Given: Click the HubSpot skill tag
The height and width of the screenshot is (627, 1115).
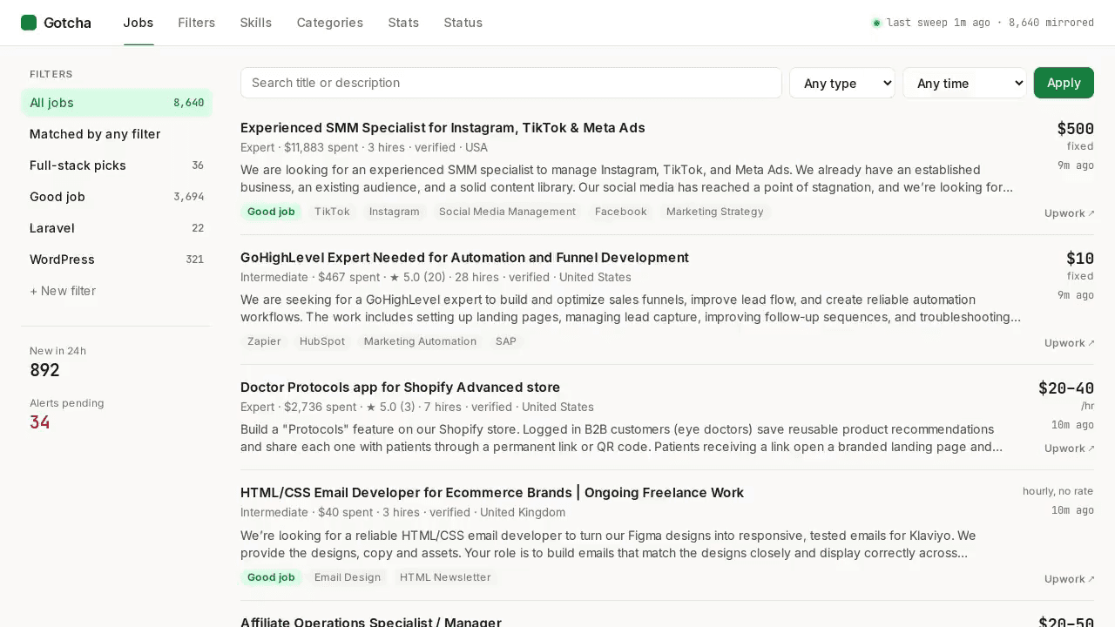Looking at the screenshot, I should click(322, 341).
